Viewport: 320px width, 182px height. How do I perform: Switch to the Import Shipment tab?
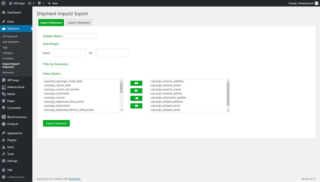coord(78,22)
